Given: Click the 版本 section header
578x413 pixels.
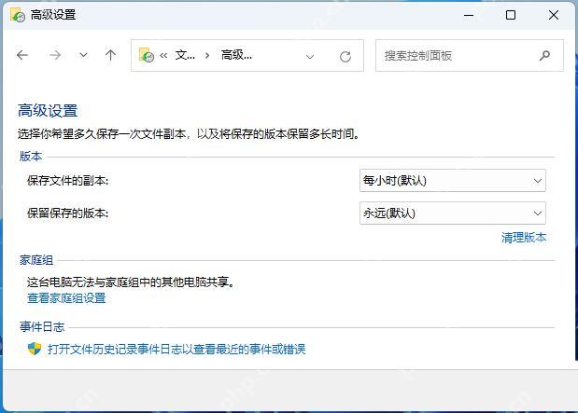Looking at the screenshot, I should [31, 157].
